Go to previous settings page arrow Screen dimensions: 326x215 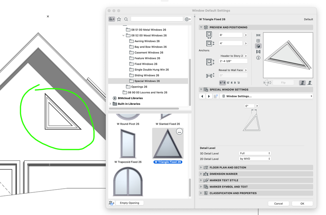tap(202, 96)
